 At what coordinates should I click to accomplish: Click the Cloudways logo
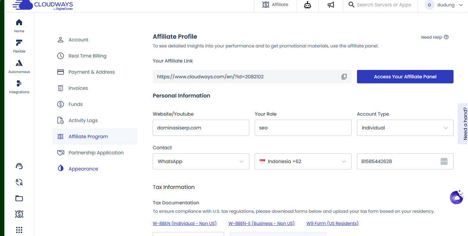coord(42,5)
